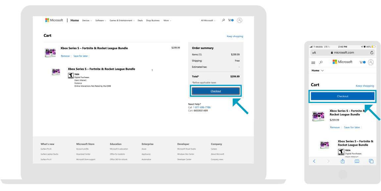This screenshot has width=381, height=191.
Task: Expand Games & Entertainment menu
Action: pos(122,20)
